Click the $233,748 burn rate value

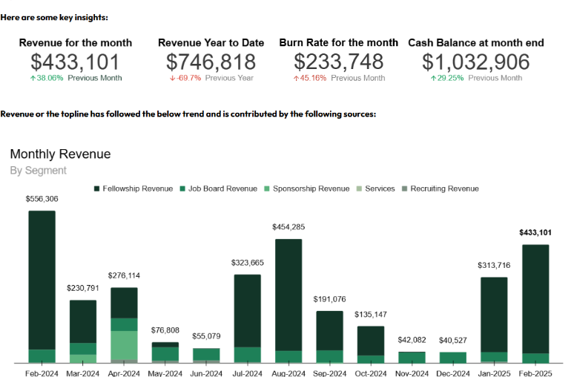(339, 62)
